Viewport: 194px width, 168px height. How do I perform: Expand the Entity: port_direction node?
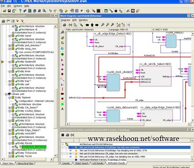[10, 45]
